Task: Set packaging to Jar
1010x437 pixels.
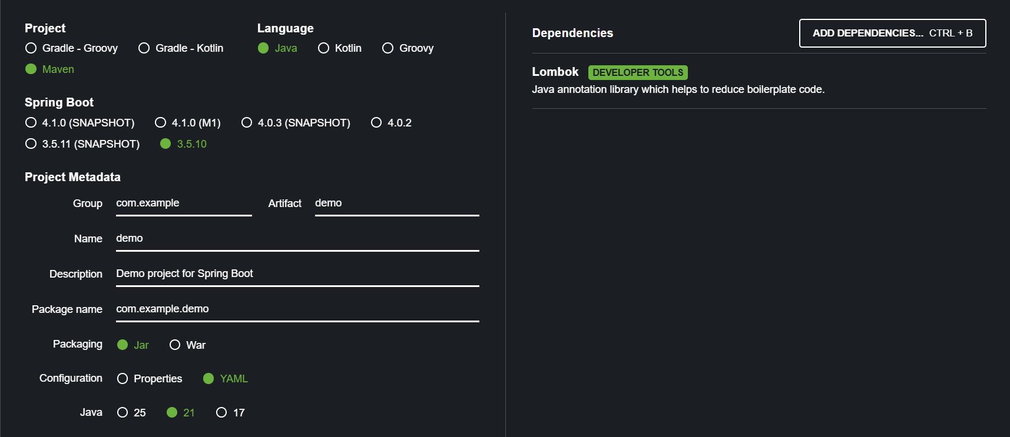Action: pos(133,345)
